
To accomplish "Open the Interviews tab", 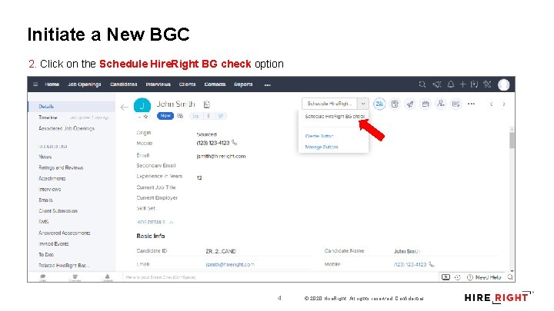I will tap(158, 84).
